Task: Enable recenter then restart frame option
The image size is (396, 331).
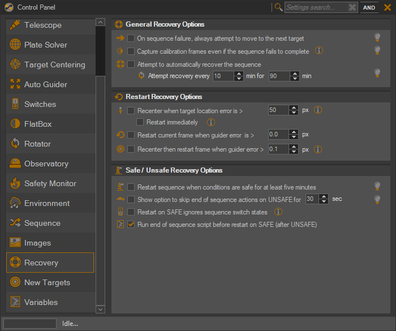Action: [131, 149]
